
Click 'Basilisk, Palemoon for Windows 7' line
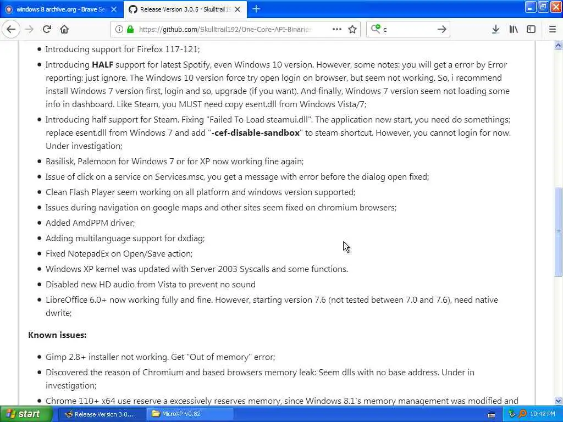click(x=174, y=162)
